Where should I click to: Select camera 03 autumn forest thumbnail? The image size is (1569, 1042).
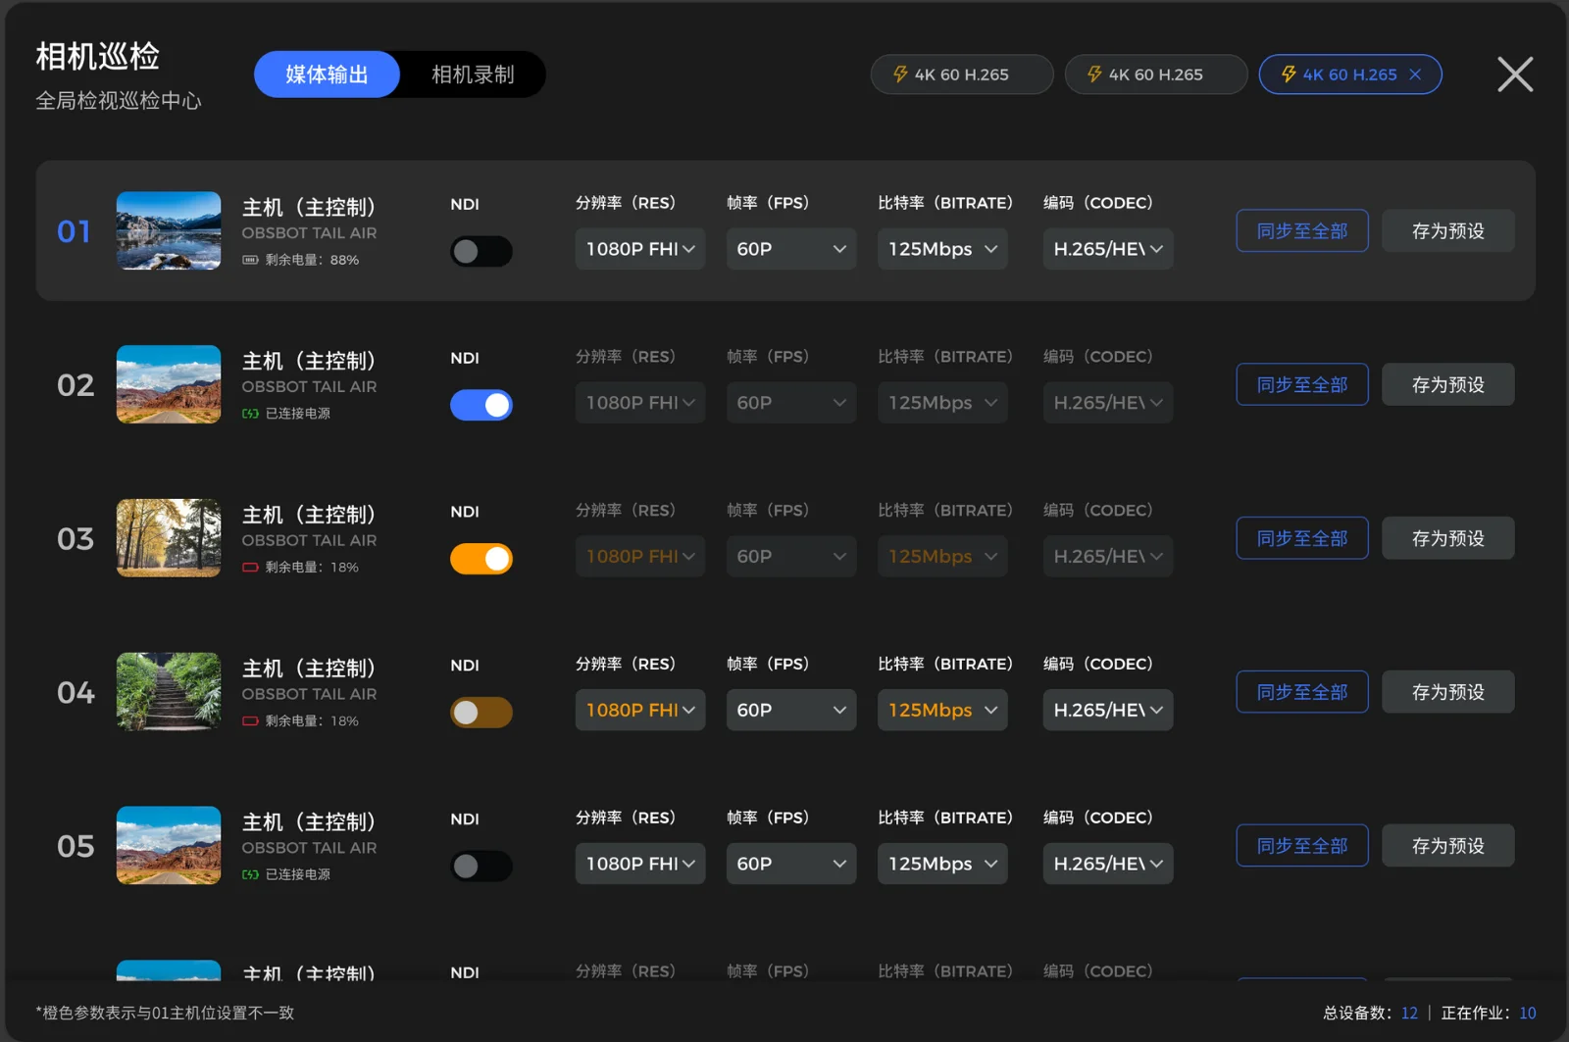[x=169, y=538]
